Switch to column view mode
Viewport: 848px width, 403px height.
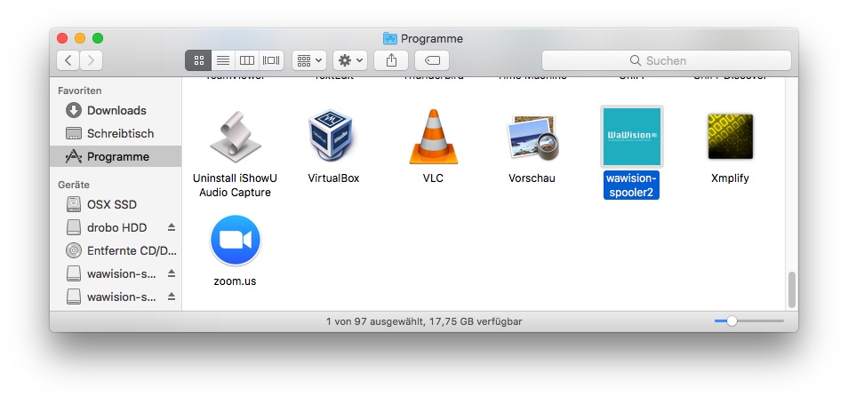click(x=247, y=60)
